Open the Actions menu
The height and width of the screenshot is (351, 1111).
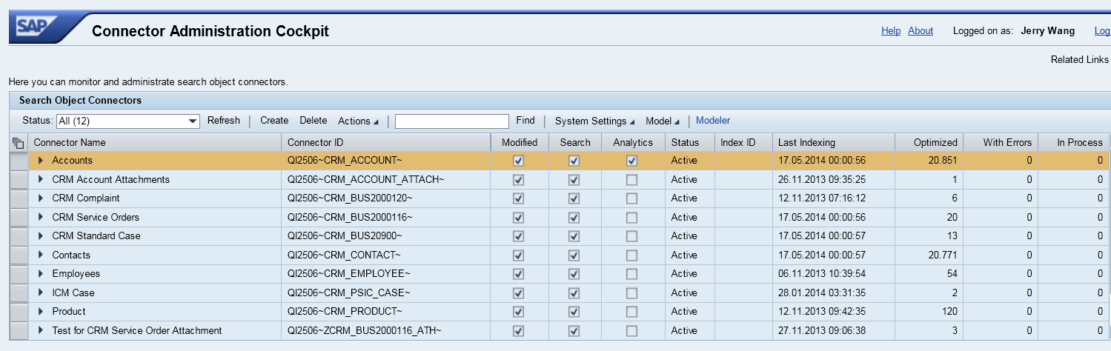coord(358,121)
